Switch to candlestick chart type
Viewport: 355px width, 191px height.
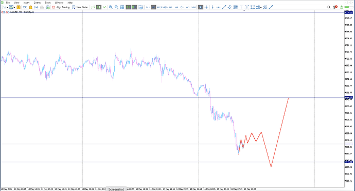(x=99, y=7)
